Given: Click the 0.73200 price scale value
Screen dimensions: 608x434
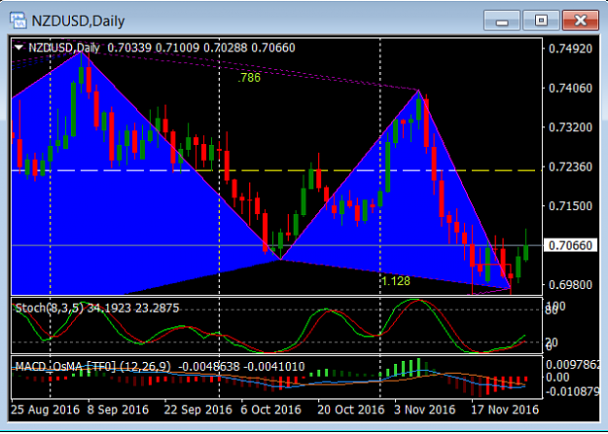Looking at the screenshot, I should point(570,127).
